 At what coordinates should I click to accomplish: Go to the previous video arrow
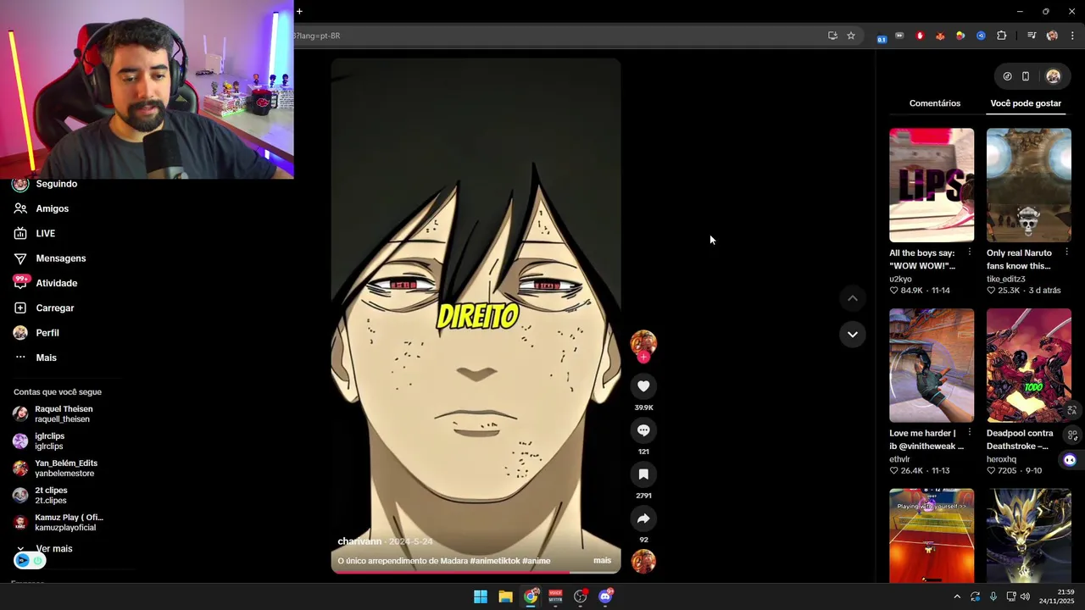coord(853,298)
